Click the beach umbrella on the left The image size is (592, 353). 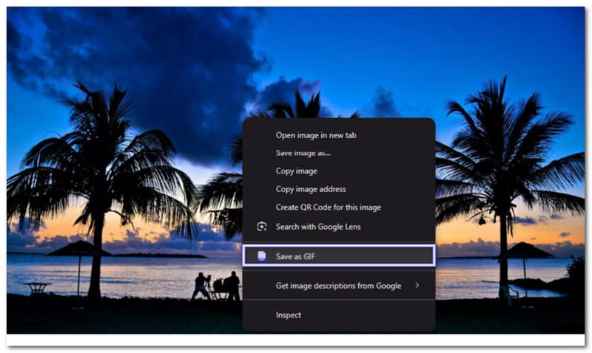pyautogui.click(x=78, y=251)
